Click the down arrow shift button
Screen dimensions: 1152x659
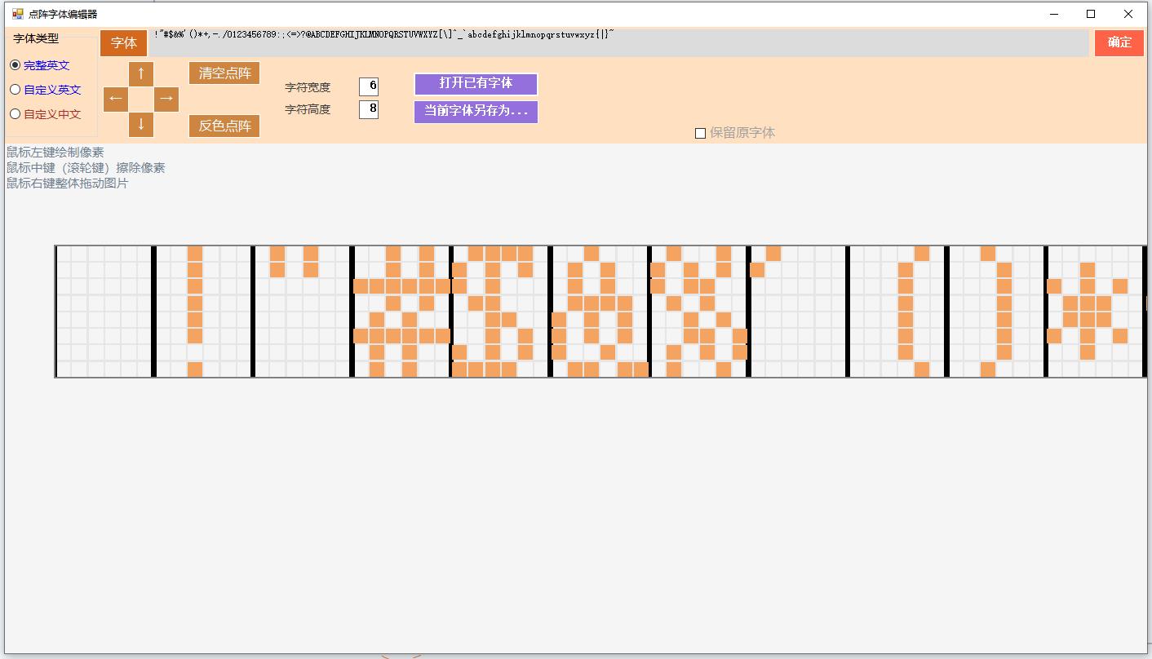tap(141, 124)
